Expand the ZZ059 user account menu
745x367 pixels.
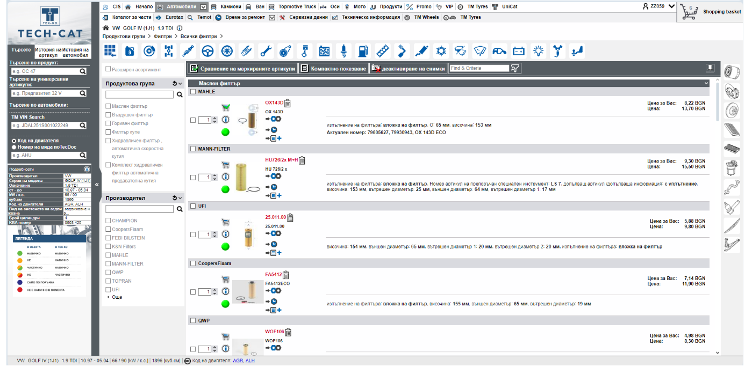pyautogui.click(x=671, y=6)
